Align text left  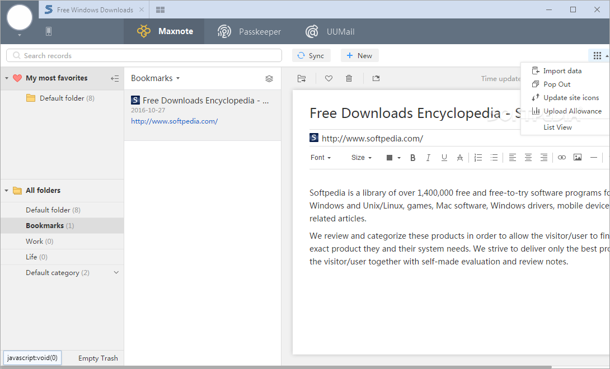513,158
